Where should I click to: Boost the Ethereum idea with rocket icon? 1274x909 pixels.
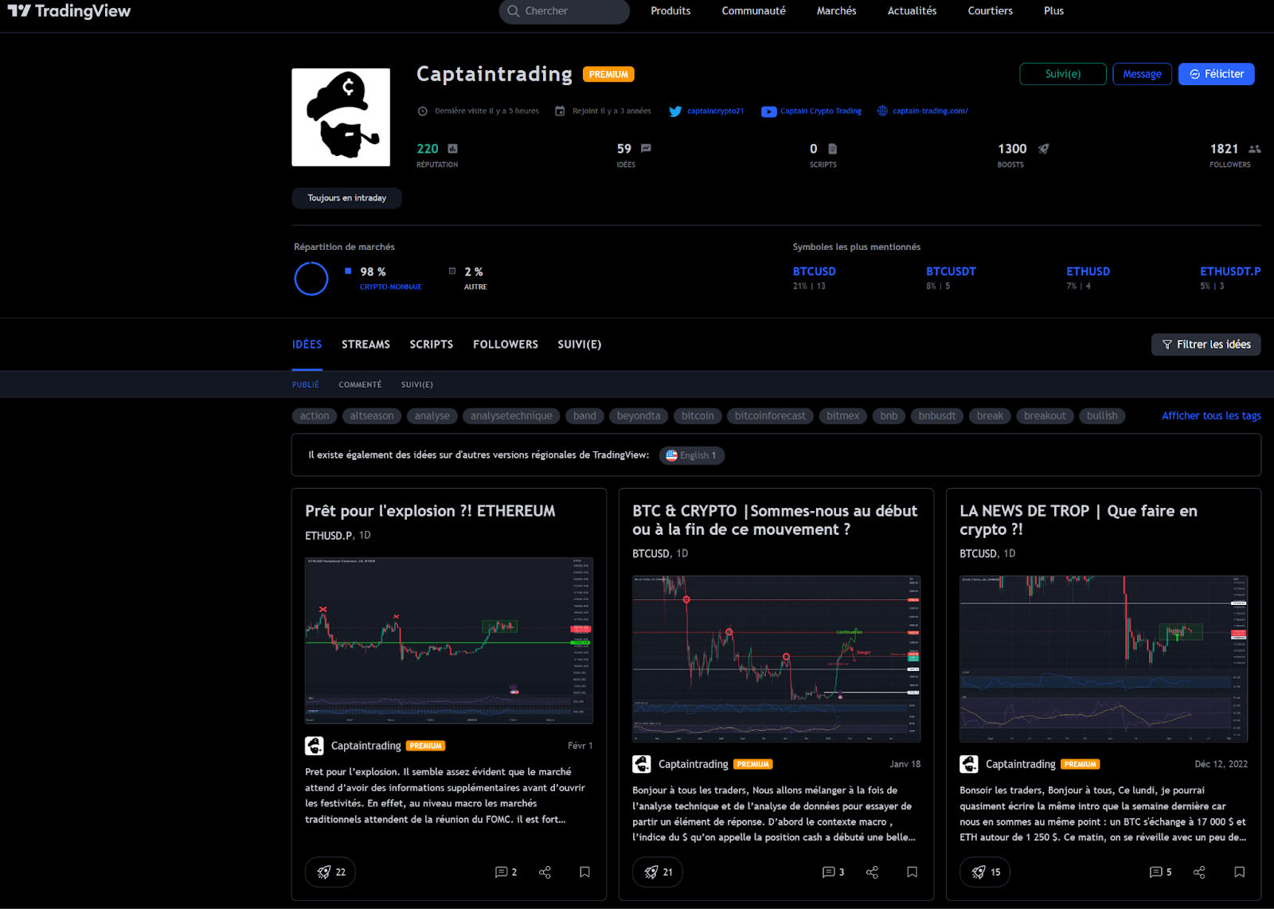330,872
